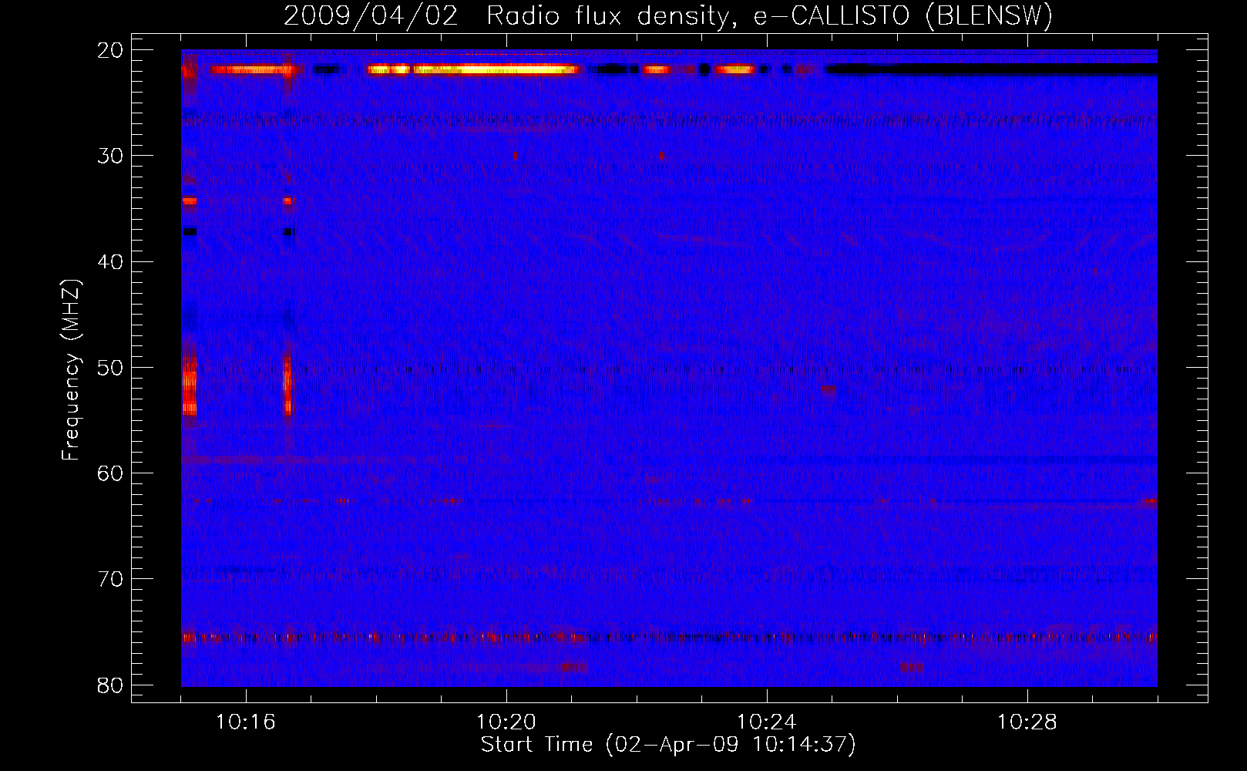Click the 20 frequency tick label
The width and height of the screenshot is (1247, 771).
click(111, 50)
